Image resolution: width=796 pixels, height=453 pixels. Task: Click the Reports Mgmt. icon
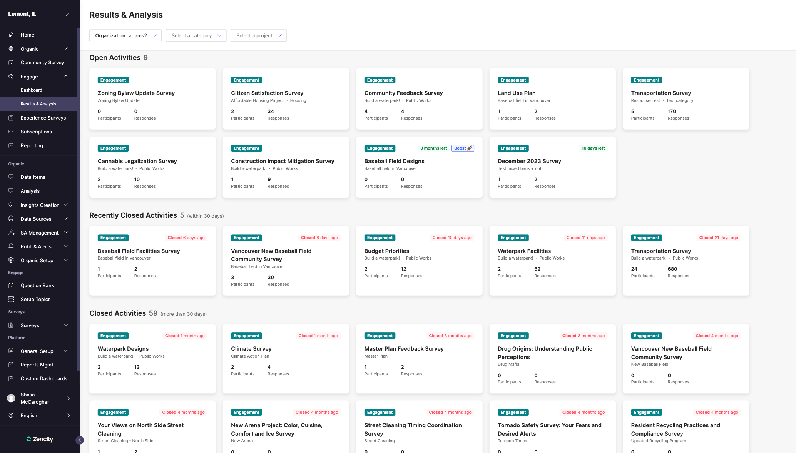click(x=11, y=365)
